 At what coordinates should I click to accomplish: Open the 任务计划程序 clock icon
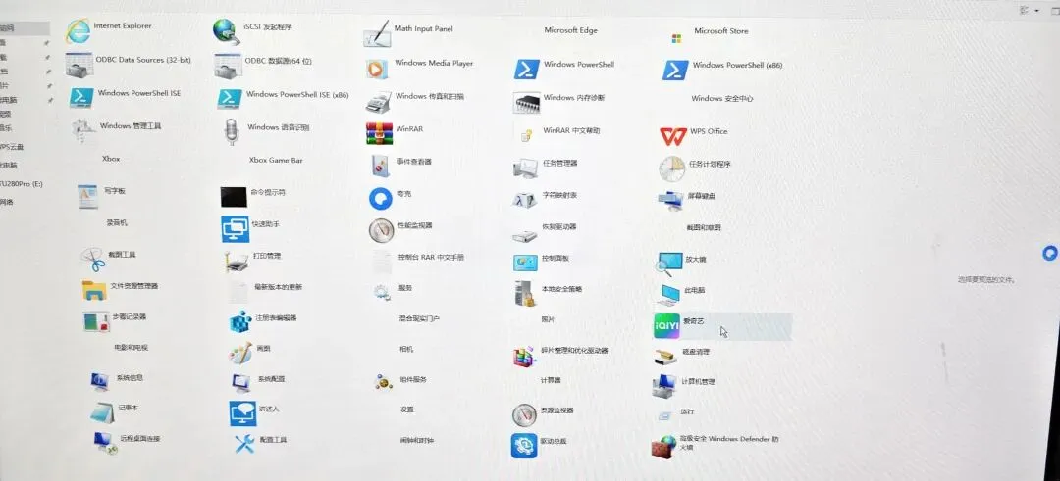pos(672,168)
